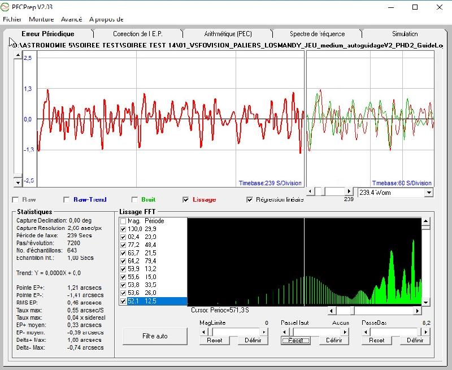The height and width of the screenshot is (370, 452).
Task: Click the right arrow of PasseHaut slider
Action: [x=345, y=332]
